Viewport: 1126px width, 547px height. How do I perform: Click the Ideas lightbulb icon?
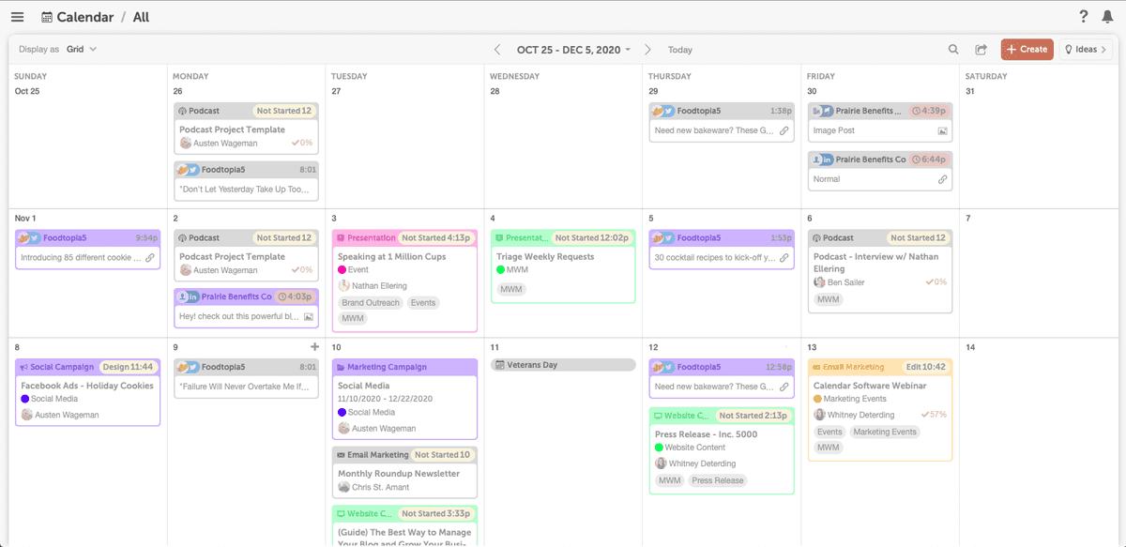1069,49
